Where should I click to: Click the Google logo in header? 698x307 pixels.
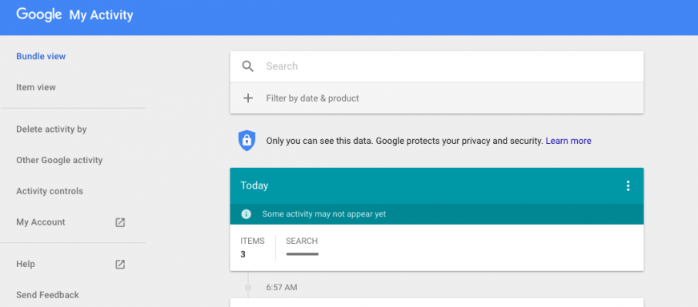pos(39,14)
